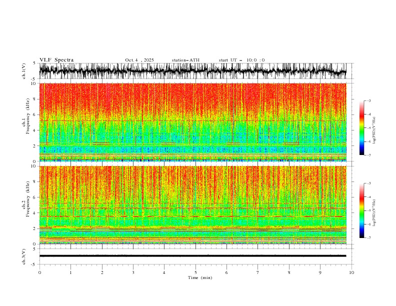Screen dimensions: 396x306
Task: Click the log(PSD) label beside ch.1 colorbar
Action: pos(374,130)
